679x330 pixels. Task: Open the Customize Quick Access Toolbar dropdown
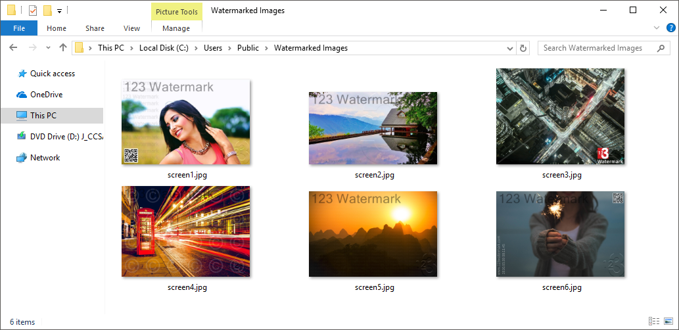pyautogui.click(x=59, y=11)
